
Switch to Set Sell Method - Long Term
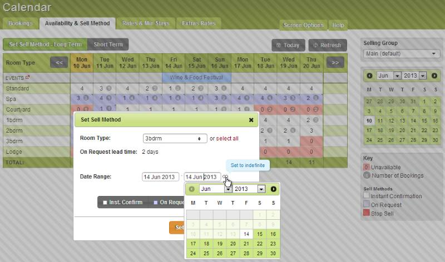point(45,44)
